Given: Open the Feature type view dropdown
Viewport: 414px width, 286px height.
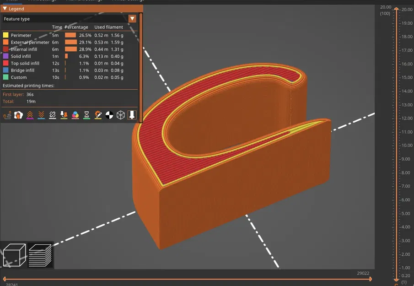Looking at the screenshot, I should pyautogui.click(x=132, y=19).
